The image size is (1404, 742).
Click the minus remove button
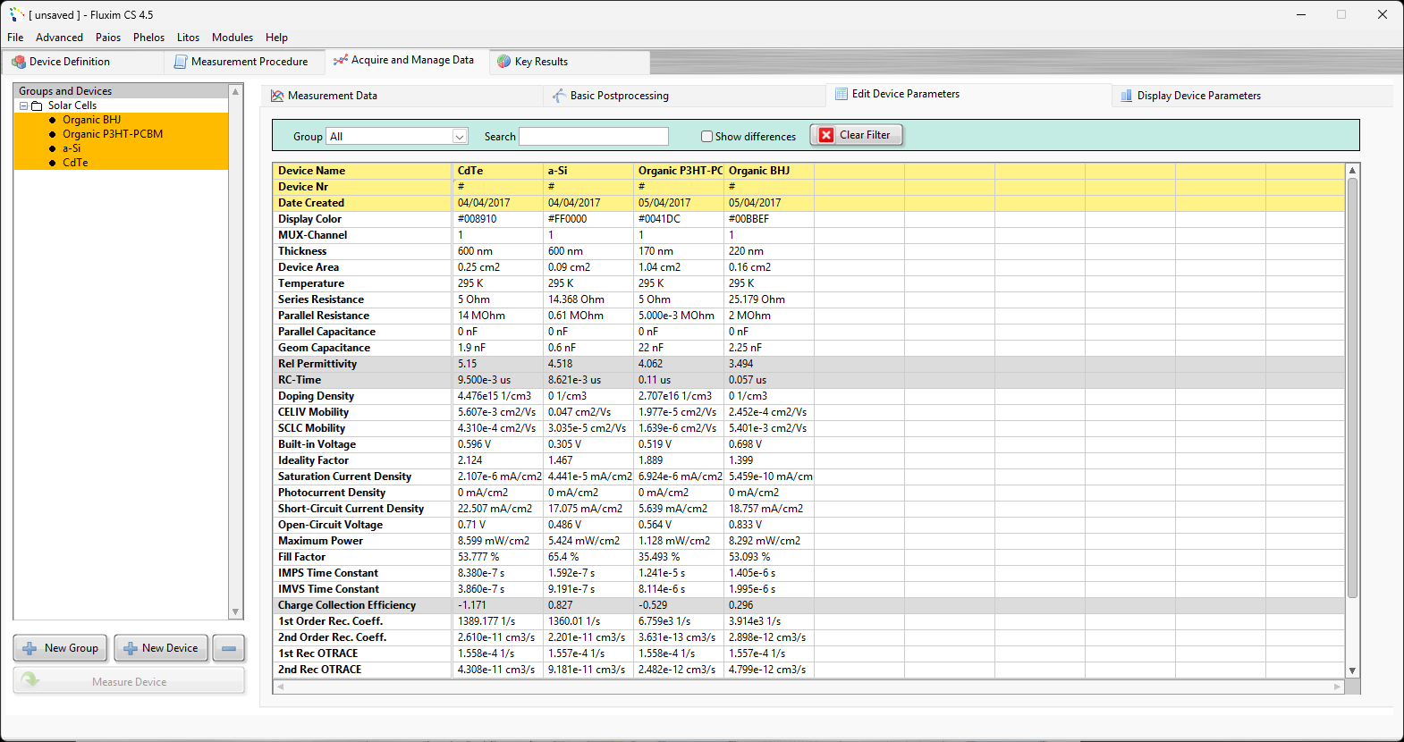click(x=229, y=648)
